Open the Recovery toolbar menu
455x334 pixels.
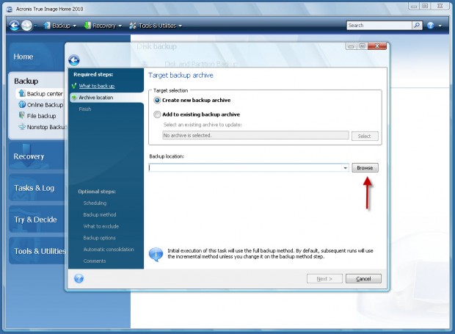[x=103, y=26]
